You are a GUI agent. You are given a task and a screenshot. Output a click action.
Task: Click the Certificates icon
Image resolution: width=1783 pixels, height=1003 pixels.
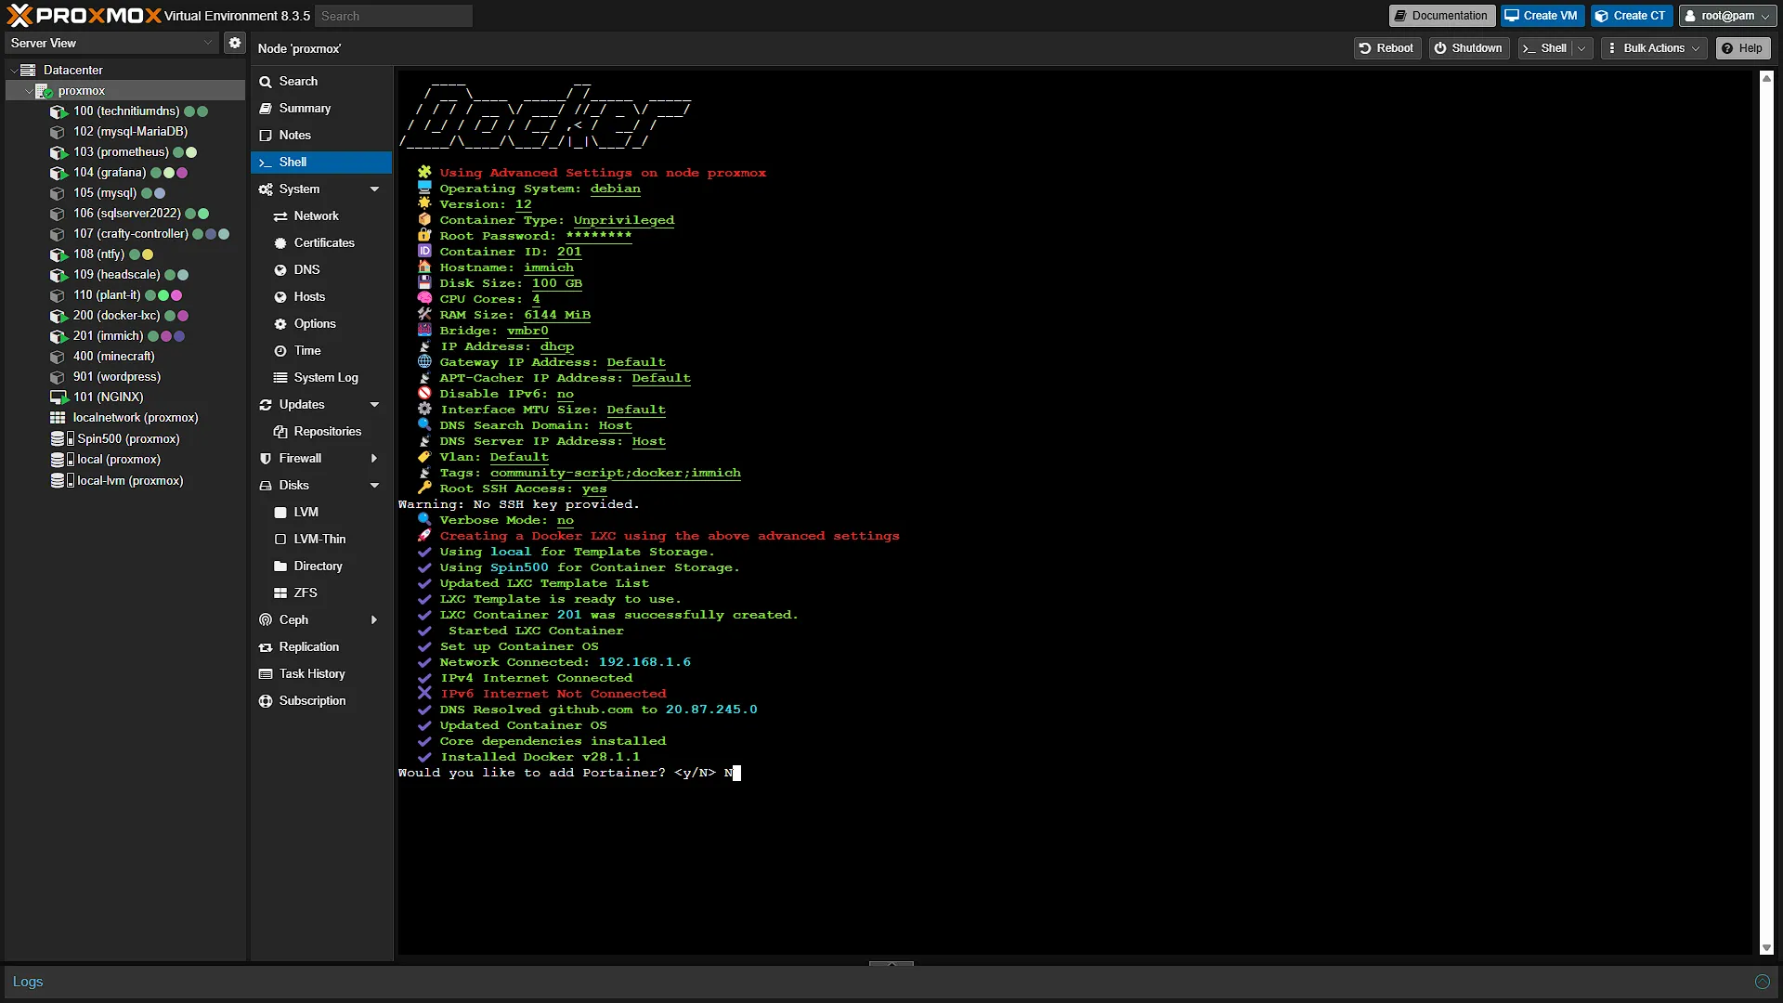coord(280,243)
